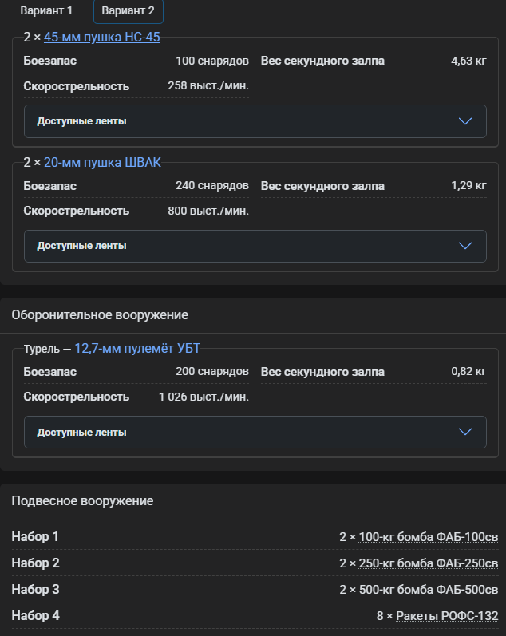The image size is (506, 636).
Task: Open the 20-мм пушка ШВАК link
Action: 102,163
